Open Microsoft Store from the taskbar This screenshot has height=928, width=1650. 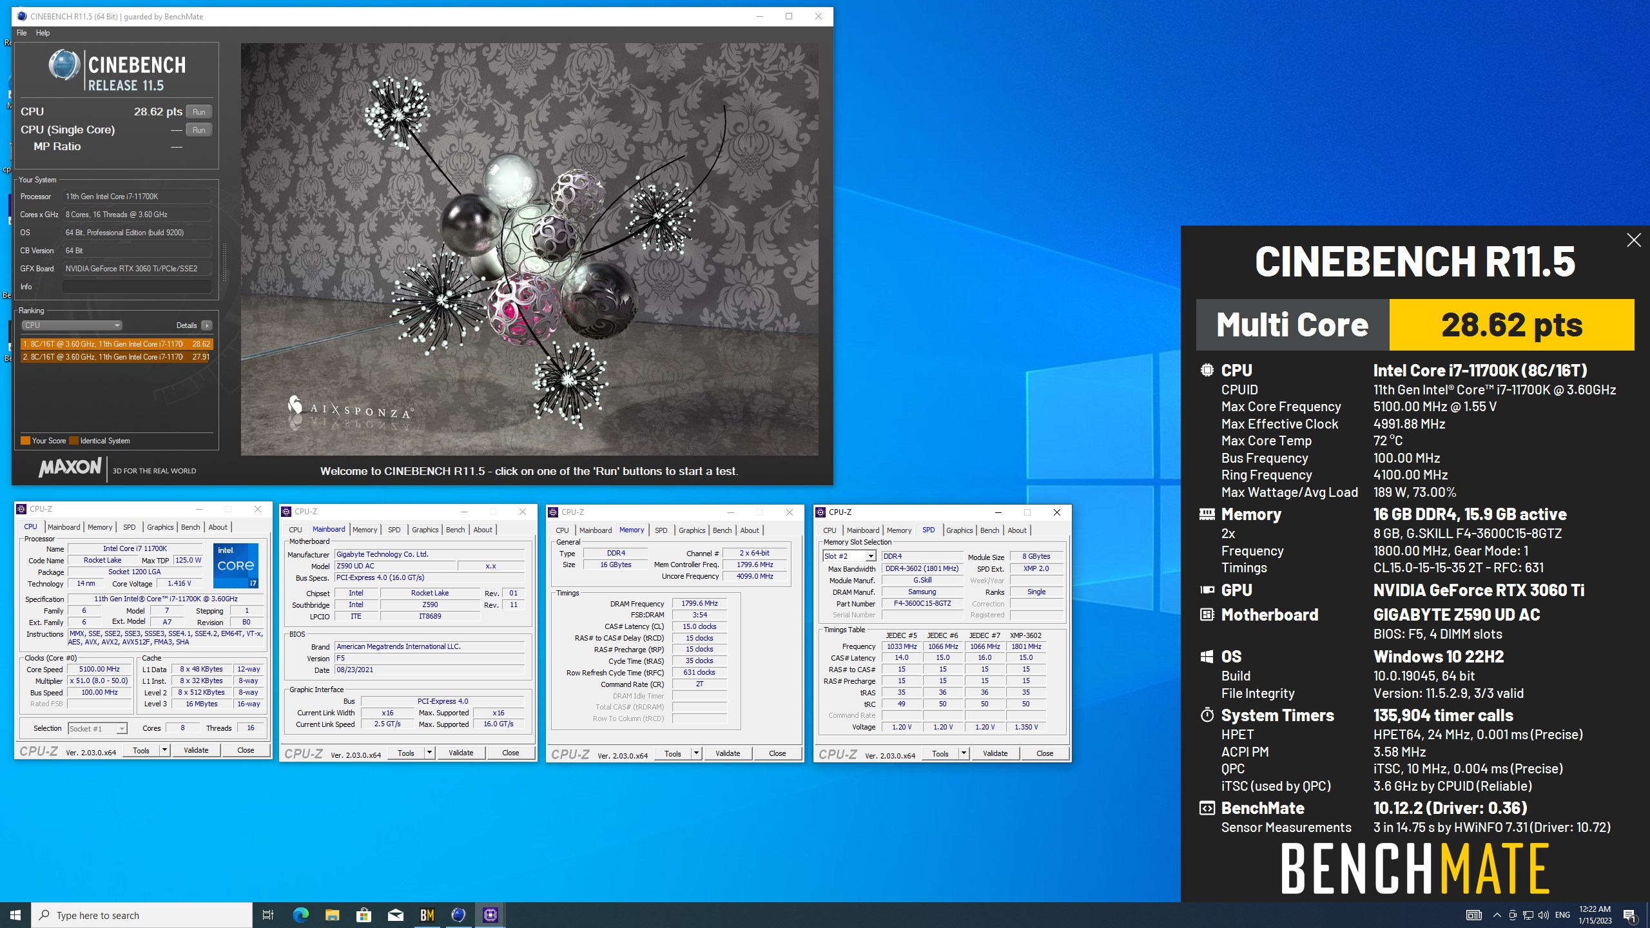pyautogui.click(x=364, y=915)
